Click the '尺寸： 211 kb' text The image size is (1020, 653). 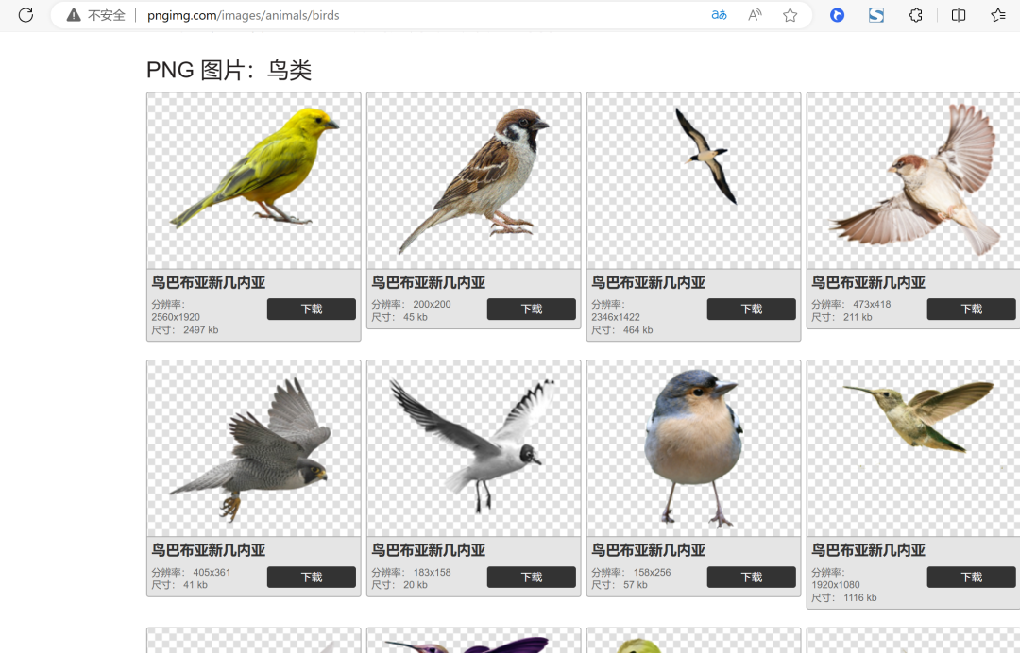(x=841, y=317)
